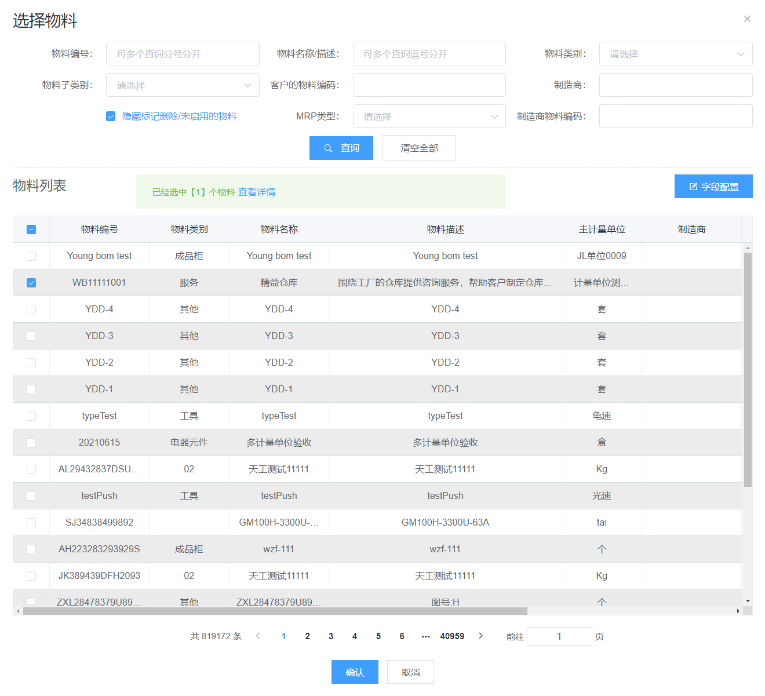
Task: Click the pagination ellipsis for more pages
Action: coord(425,636)
